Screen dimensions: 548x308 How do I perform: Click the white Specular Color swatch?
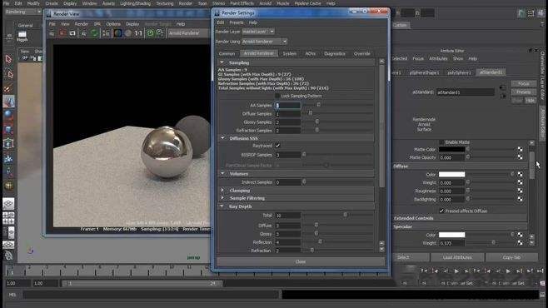coord(451,235)
